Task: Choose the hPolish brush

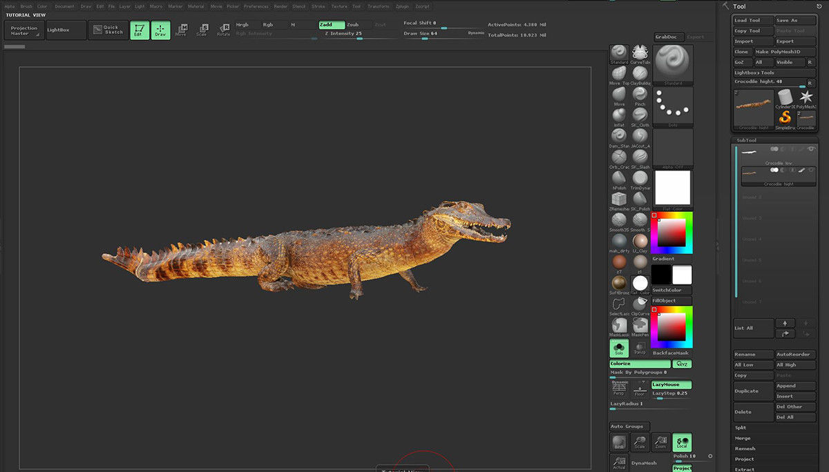Action: click(x=619, y=178)
